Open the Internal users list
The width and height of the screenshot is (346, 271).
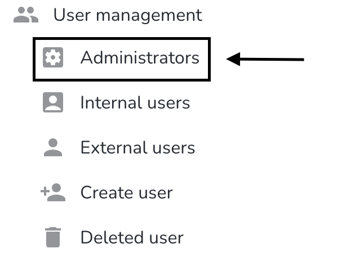[116, 102]
